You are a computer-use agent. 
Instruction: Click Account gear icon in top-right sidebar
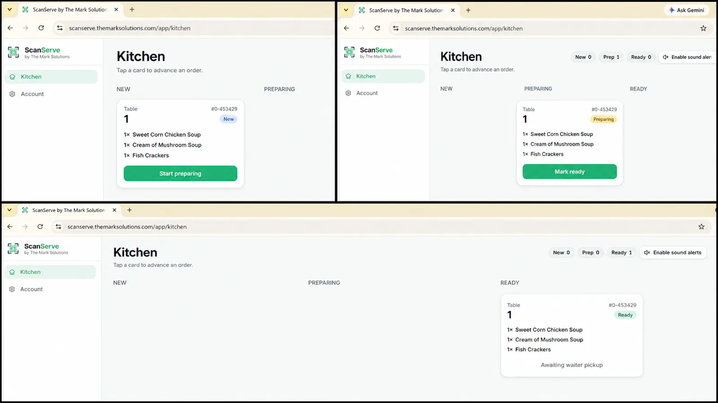(348, 93)
